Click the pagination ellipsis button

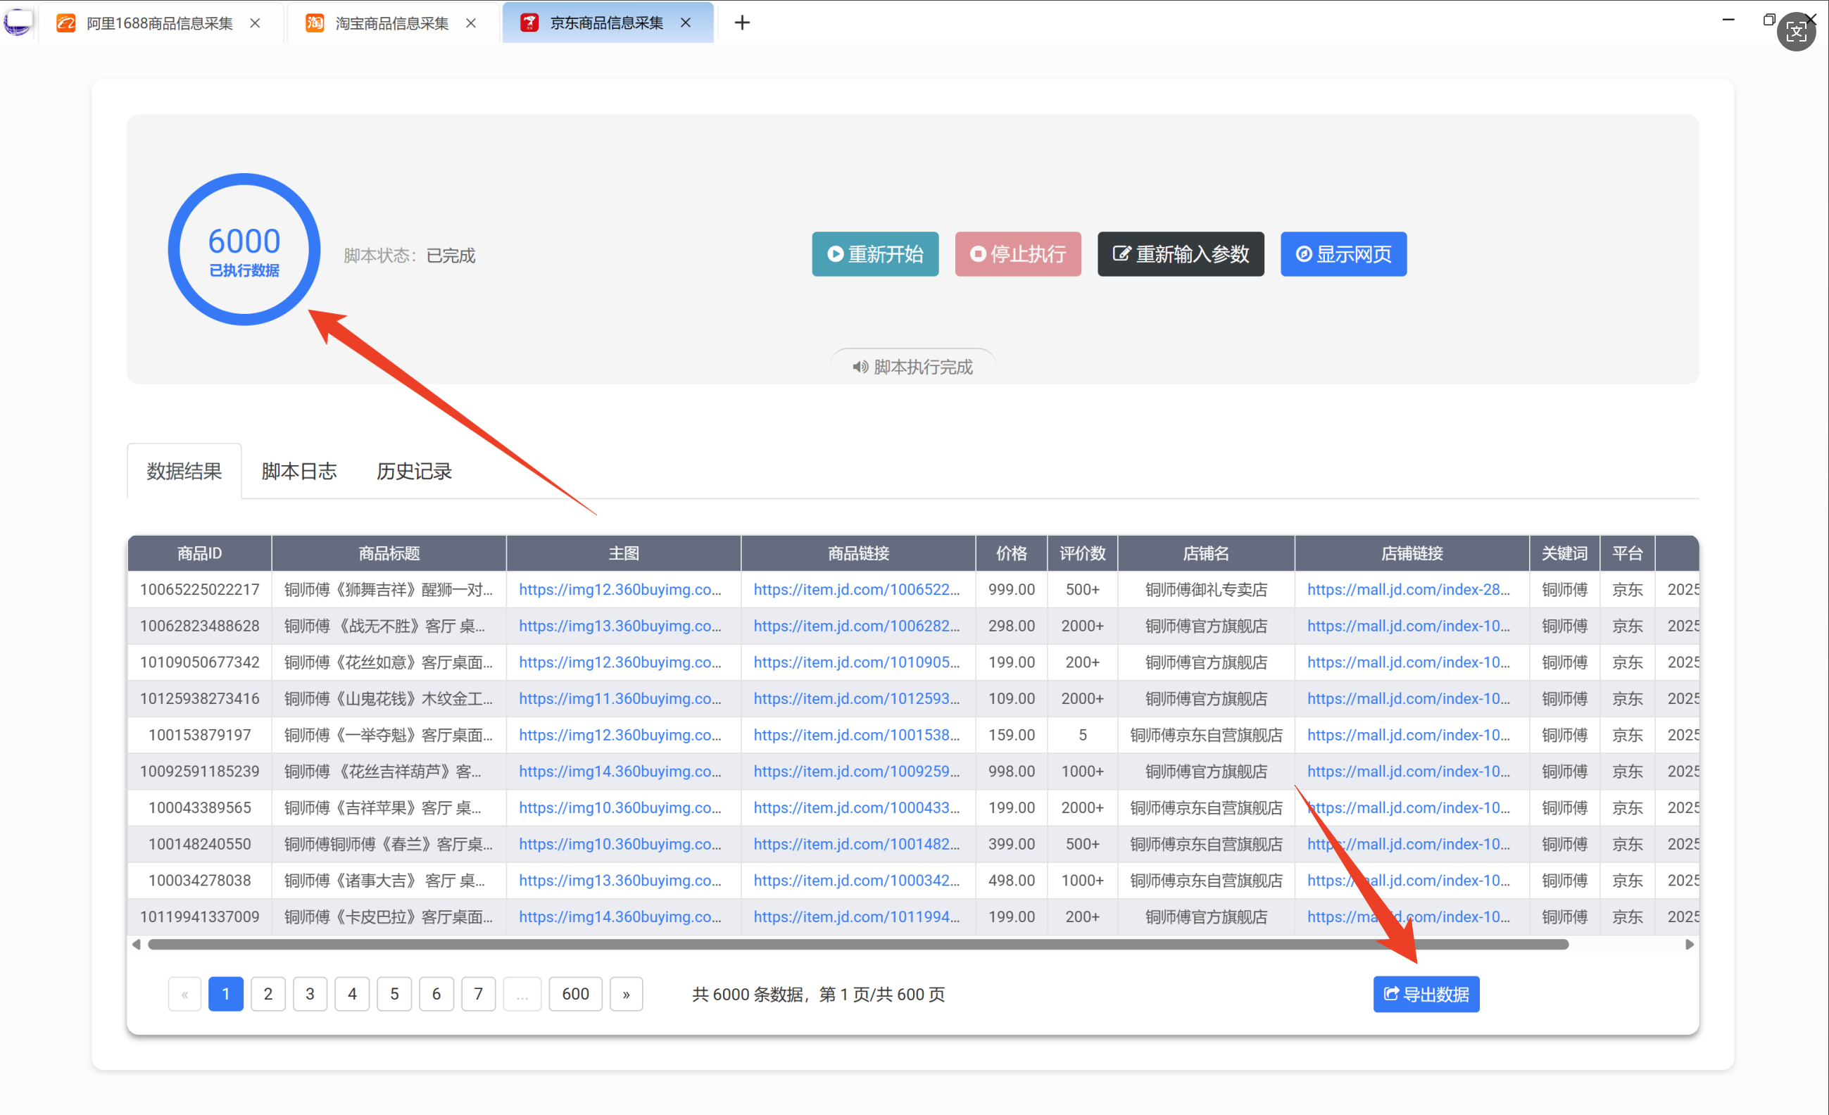pyautogui.click(x=522, y=994)
